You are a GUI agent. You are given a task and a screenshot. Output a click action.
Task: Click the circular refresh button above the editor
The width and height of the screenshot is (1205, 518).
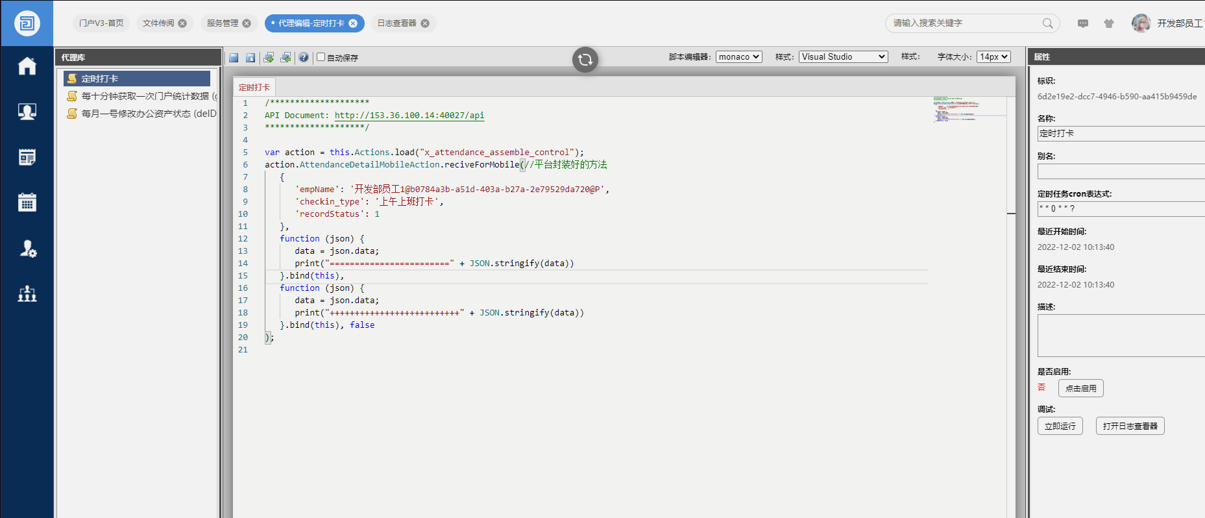[x=585, y=60]
